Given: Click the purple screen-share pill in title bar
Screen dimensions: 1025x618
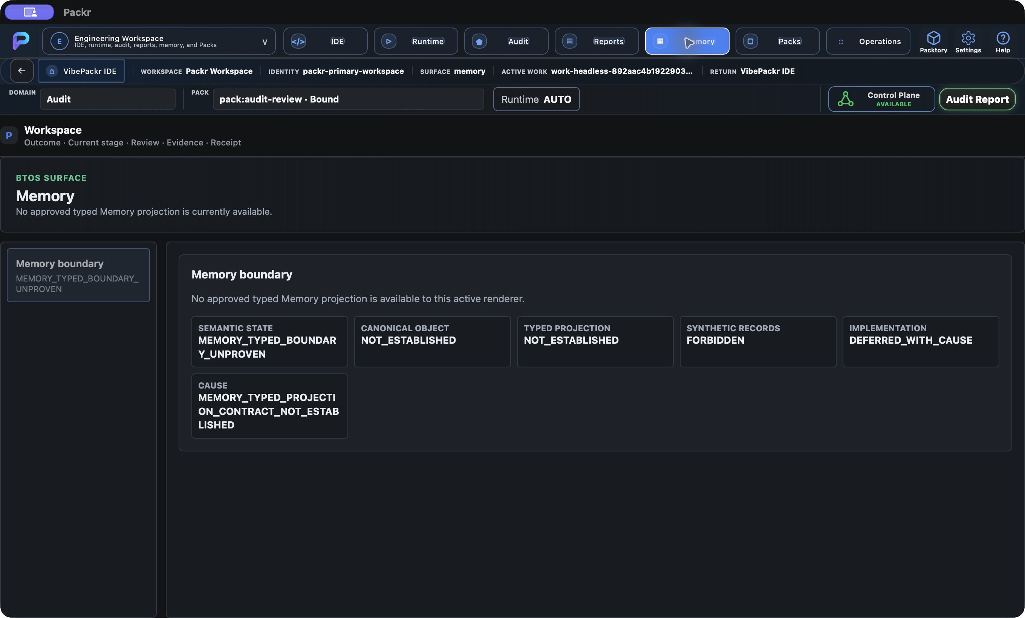Looking at the screenshot, I should point(29,12).
